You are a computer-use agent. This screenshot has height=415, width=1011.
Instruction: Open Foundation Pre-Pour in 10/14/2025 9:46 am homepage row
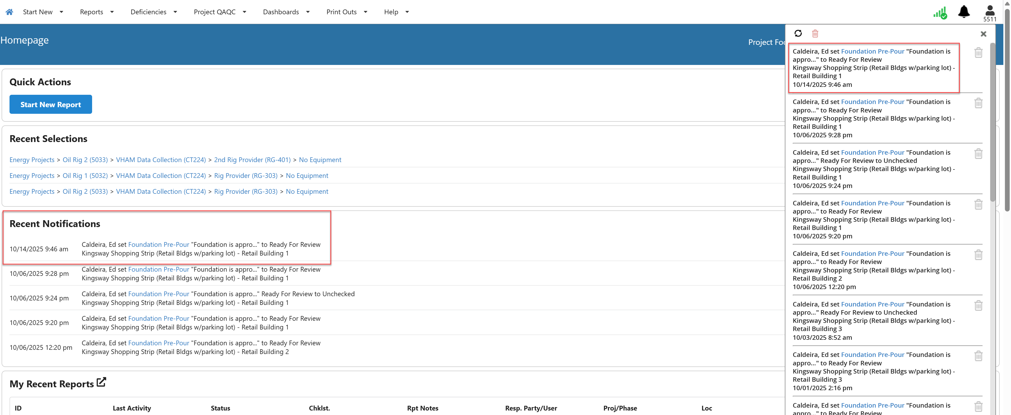tap(159, 245)
